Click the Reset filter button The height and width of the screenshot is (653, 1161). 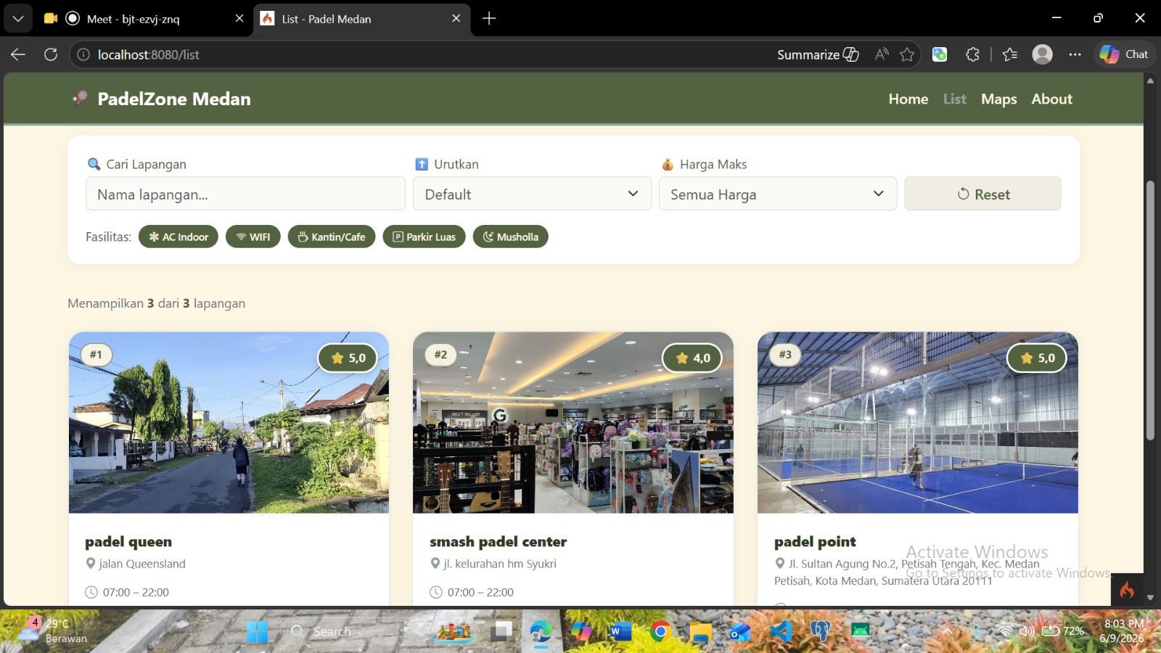click(982, 194)
